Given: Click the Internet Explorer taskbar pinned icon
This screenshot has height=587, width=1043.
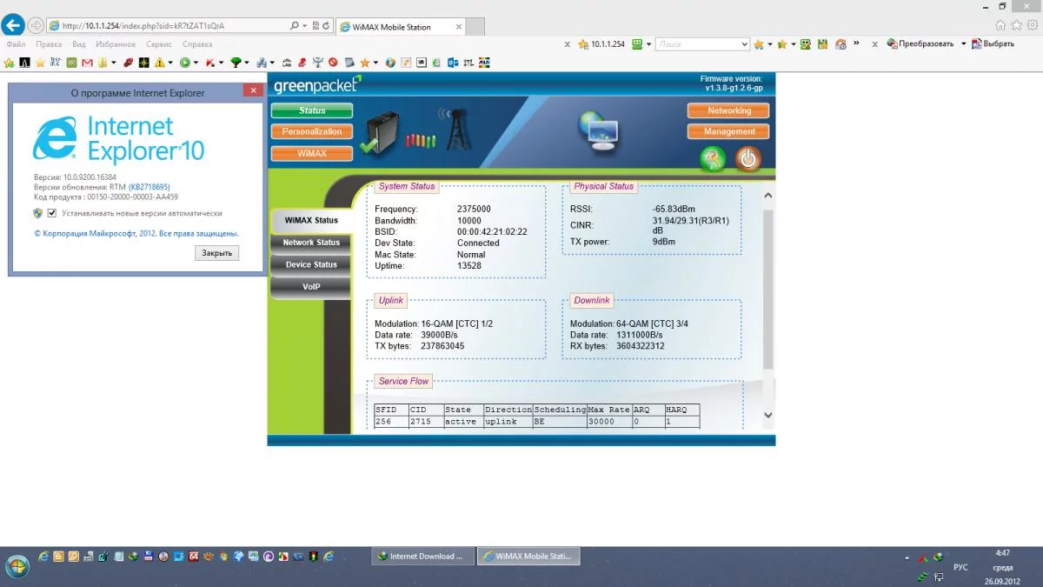Looking at the screenshot, I should 43,557.
